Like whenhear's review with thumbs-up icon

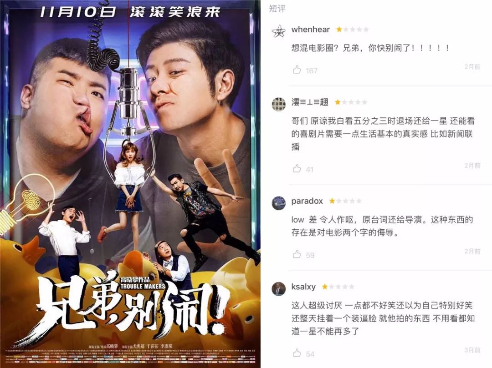click(x=297, y=70)
